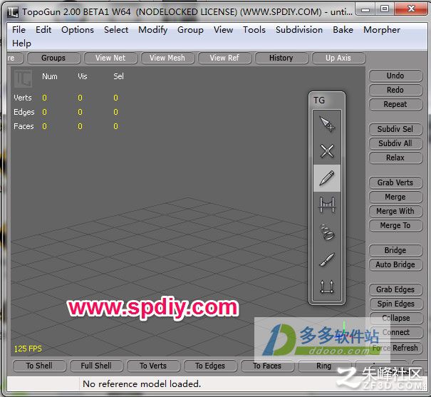Click Spin Edges button
The height and width of the screenshot is (397, 431).
click(395, 304)
